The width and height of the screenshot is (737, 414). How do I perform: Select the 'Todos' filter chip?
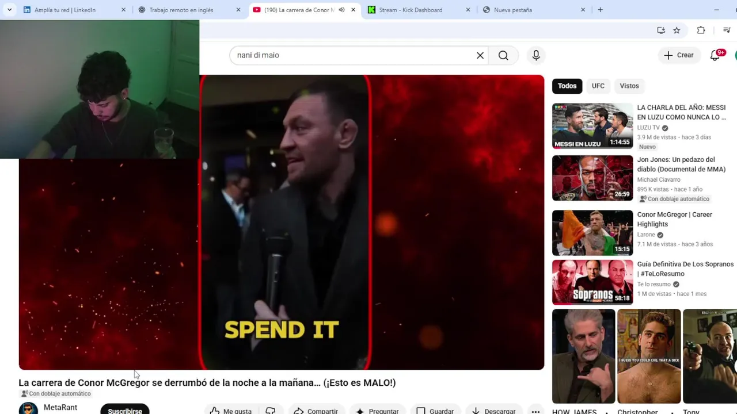coord(567,86)
